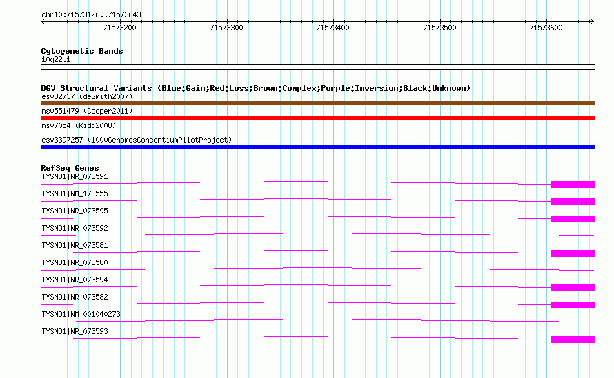
Task: Click the red nsv551479 loss variant bar
Action: [x=317, y=118]
